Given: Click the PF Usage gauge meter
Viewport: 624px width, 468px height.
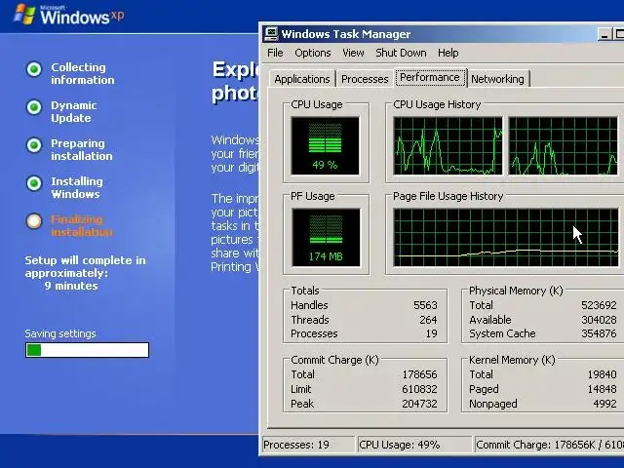Looking at the screenshot, I should point(326,238).
